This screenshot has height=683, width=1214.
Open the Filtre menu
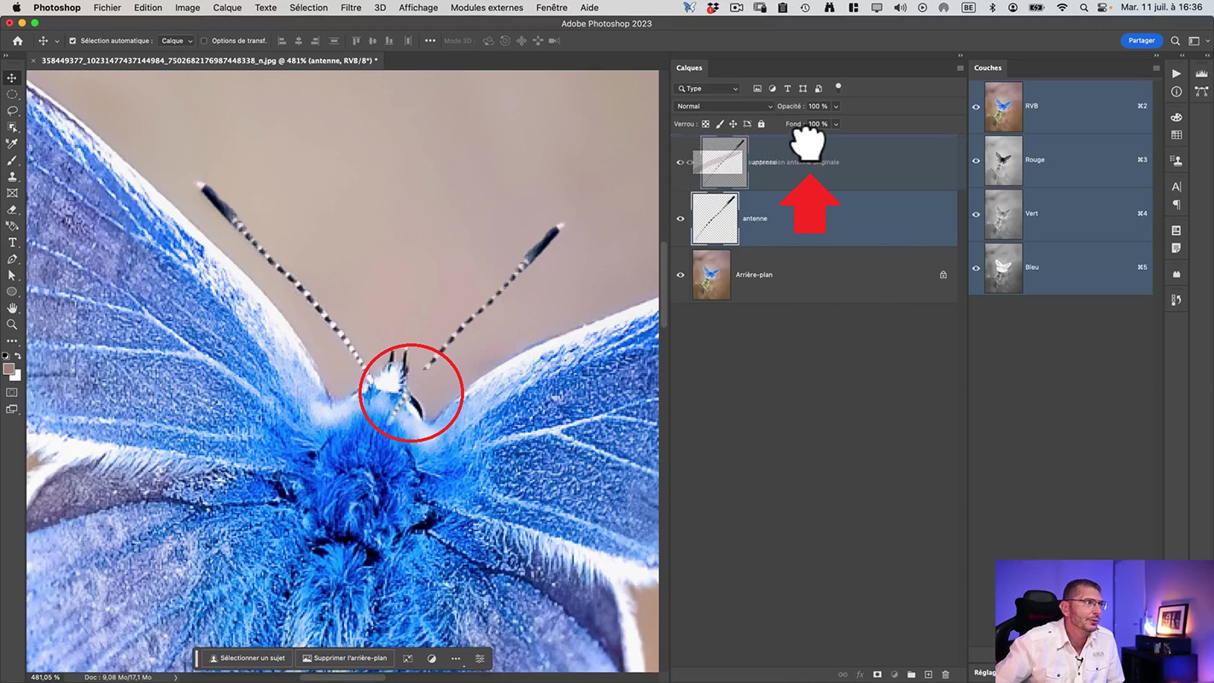click(350, 8)
